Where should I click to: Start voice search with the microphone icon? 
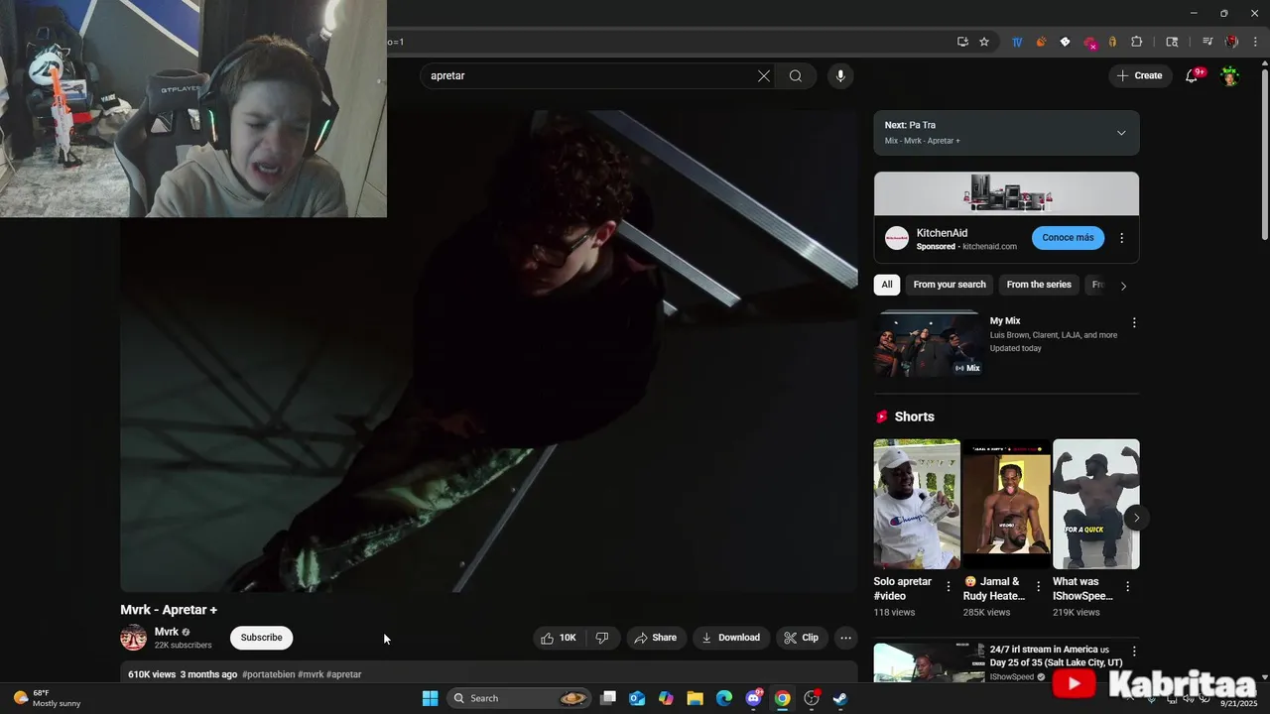840,75
